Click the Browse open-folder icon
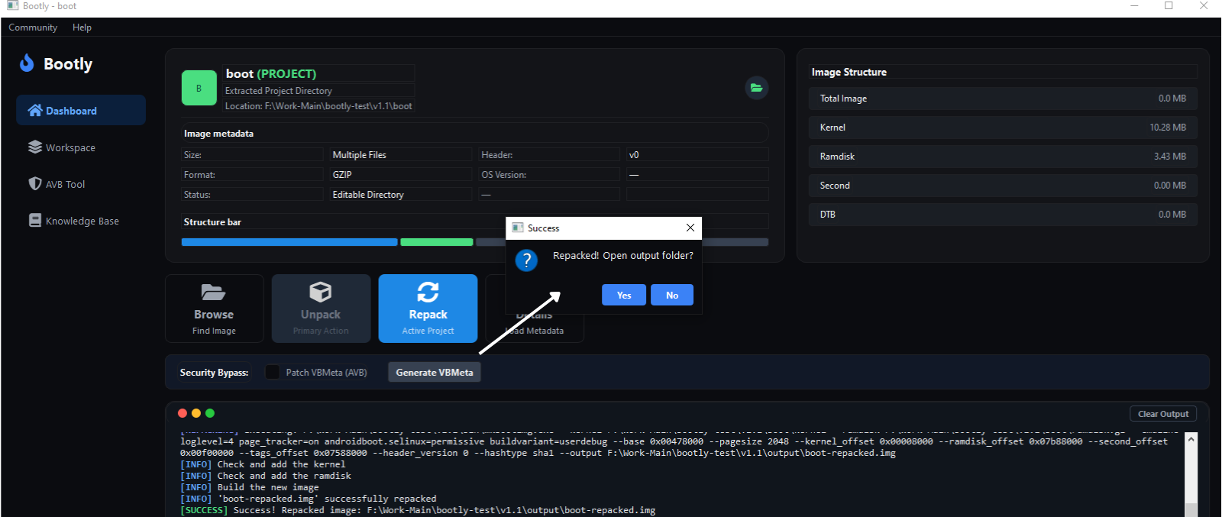1222x517 pixels. (x=213, y=292)
